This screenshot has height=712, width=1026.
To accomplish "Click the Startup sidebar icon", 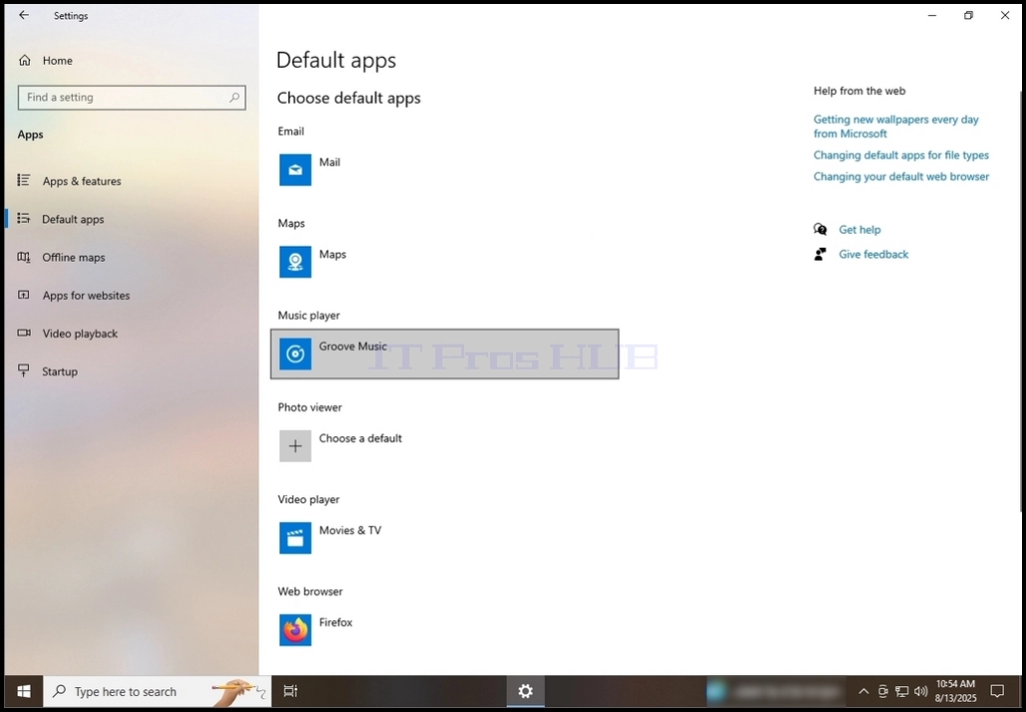I will [24, 370].
